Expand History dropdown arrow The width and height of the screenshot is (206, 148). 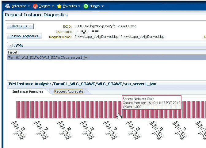click(102, 6)
